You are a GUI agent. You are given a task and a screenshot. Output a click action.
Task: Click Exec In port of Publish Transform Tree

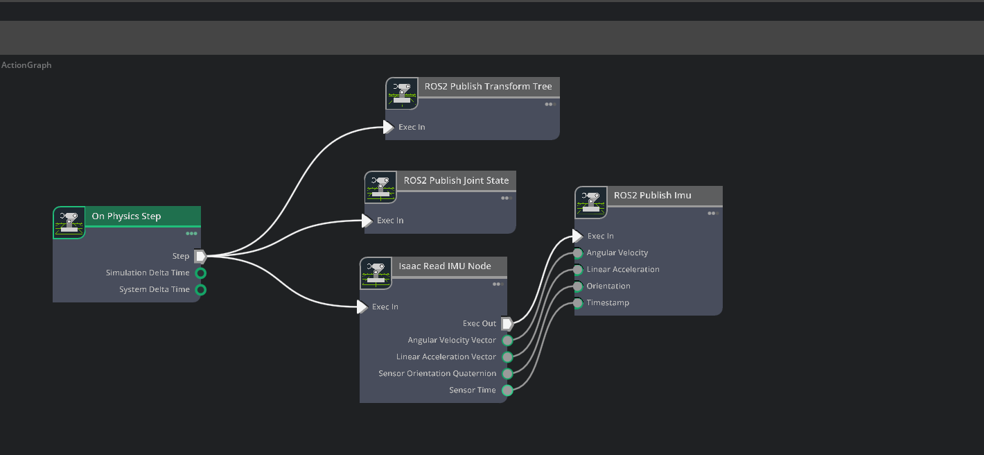click(x=389, y=127)
